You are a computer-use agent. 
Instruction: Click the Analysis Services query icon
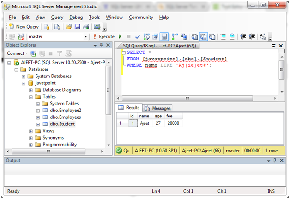pos(57,27)
